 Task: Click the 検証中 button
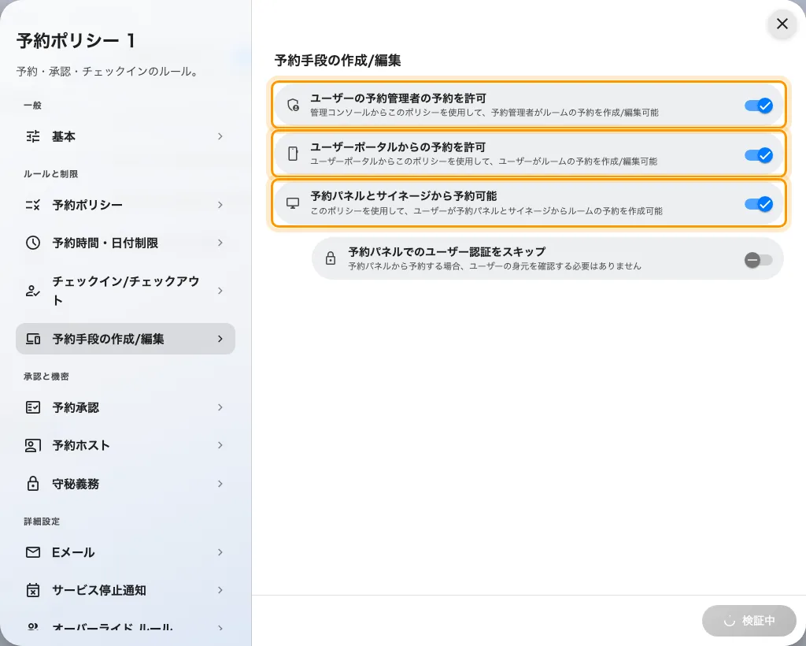pos(749,621)
